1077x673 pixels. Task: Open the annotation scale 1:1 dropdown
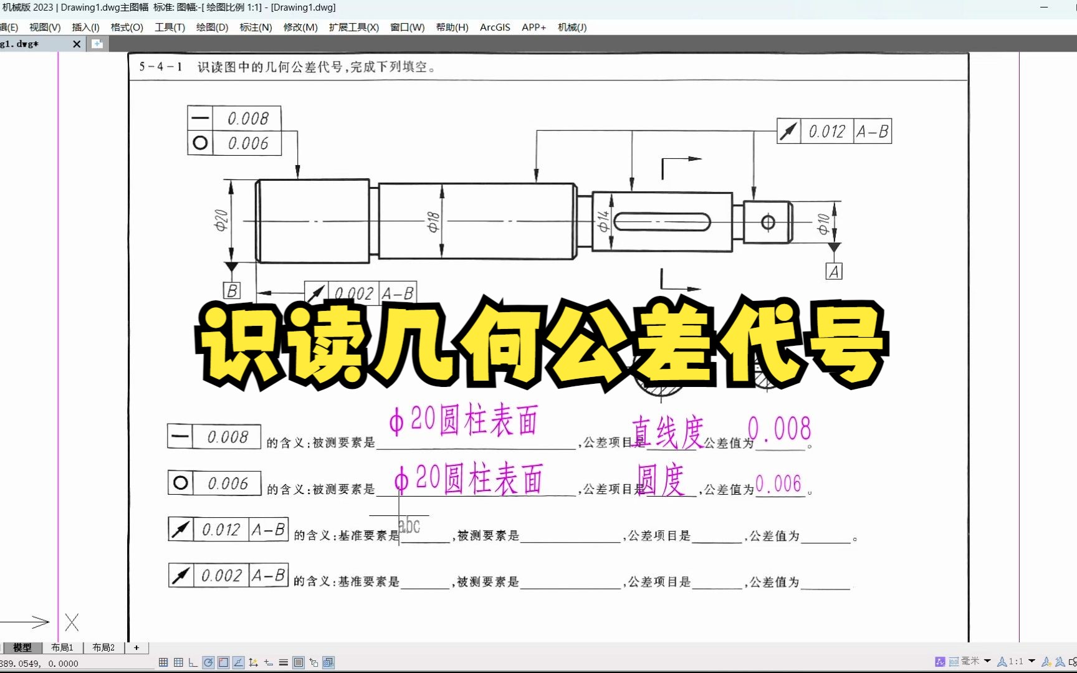coord(1032,661)
